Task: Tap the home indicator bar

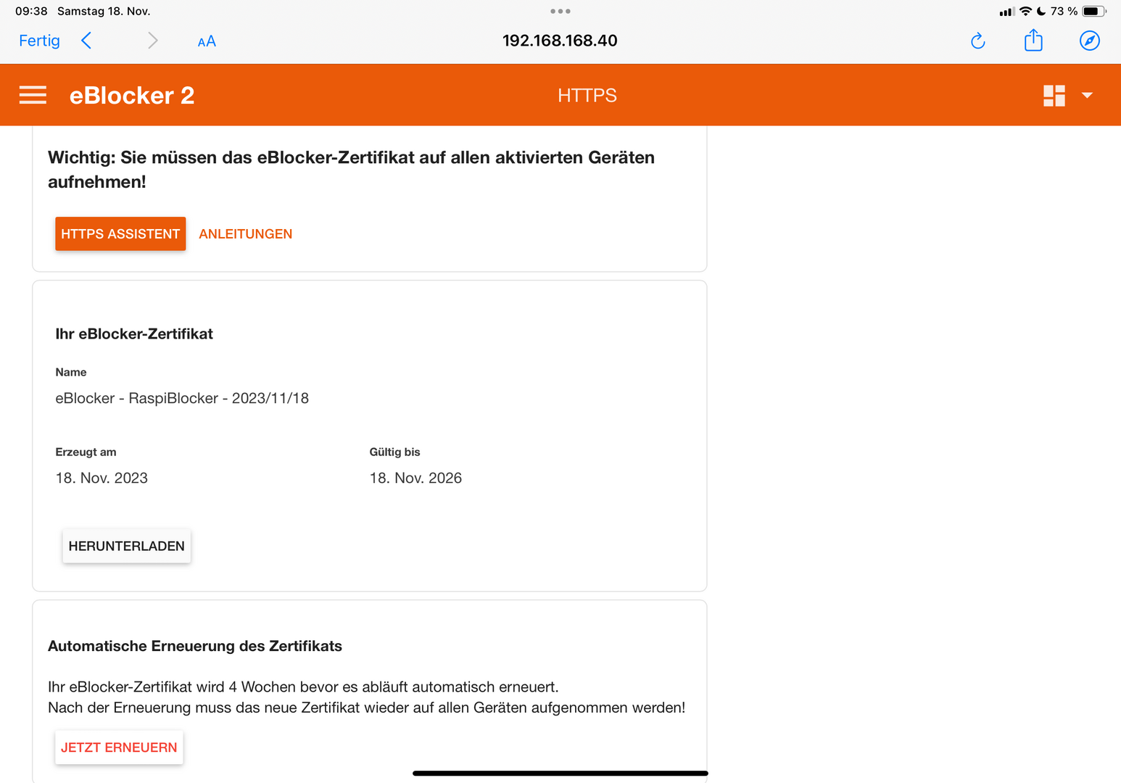Action: click(x=560, y=774)
